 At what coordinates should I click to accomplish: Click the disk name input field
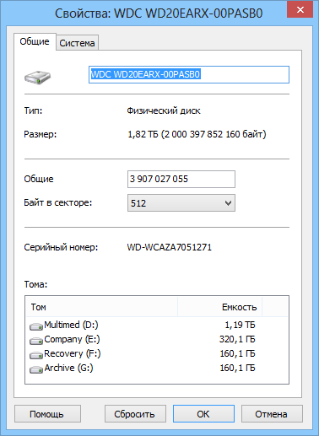click(x=189, y=74)
